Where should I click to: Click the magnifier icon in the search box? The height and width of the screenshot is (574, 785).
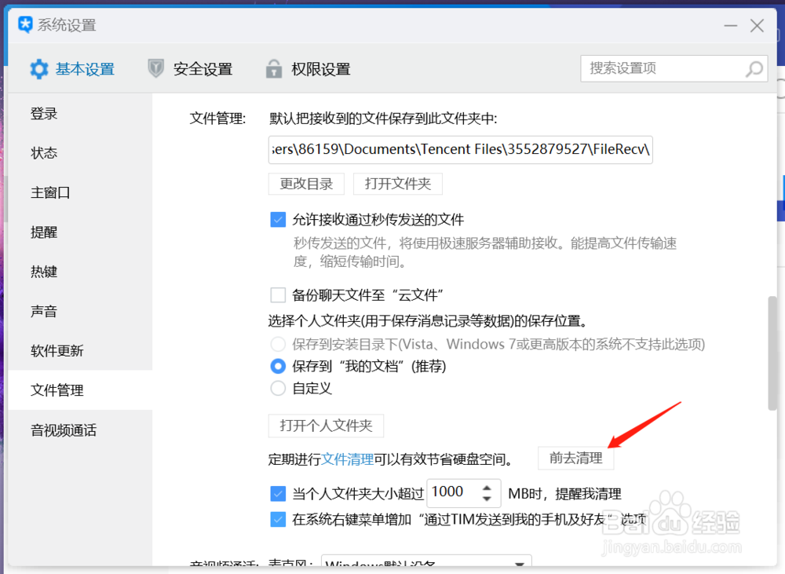point(753,69)
